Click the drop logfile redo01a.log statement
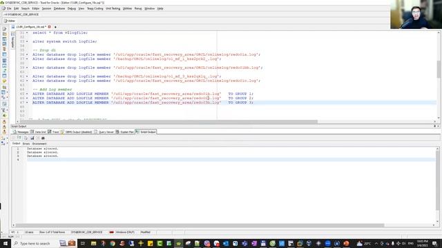Screen dimensions: 442x248 (x=146, y=54)
